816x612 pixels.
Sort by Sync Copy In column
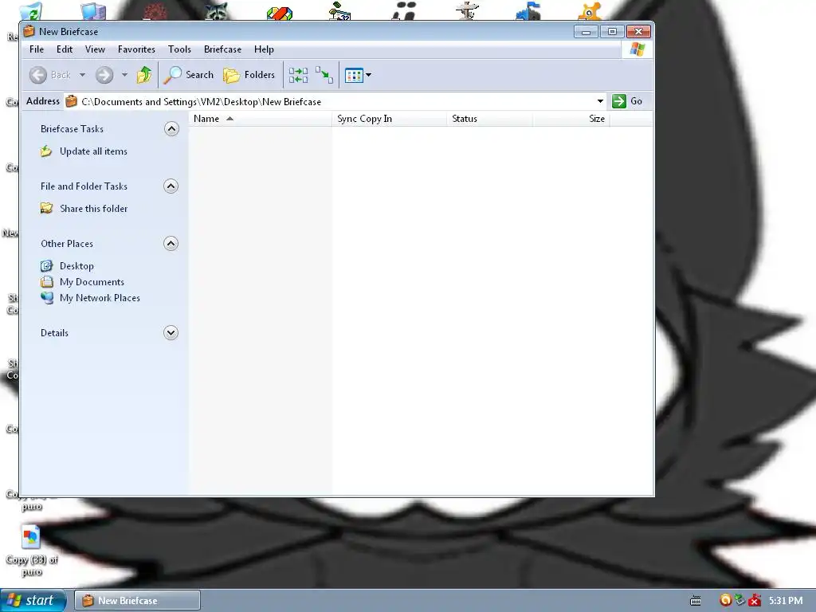(389, 119)
